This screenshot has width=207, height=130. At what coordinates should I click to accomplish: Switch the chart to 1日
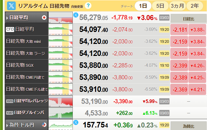pyautogui.click(x=143, y=6)
